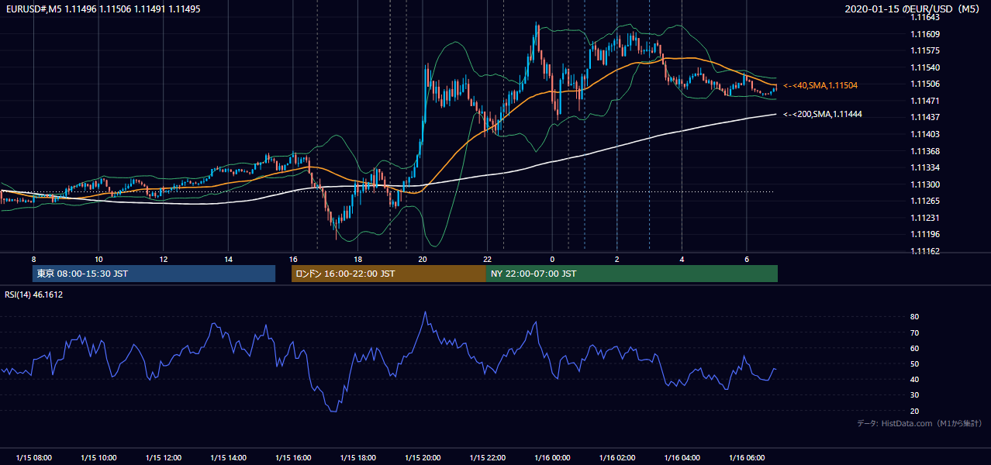Click the 1/15 18:00 date label
This screenshot has width=991, height=465.
point(357,458)
